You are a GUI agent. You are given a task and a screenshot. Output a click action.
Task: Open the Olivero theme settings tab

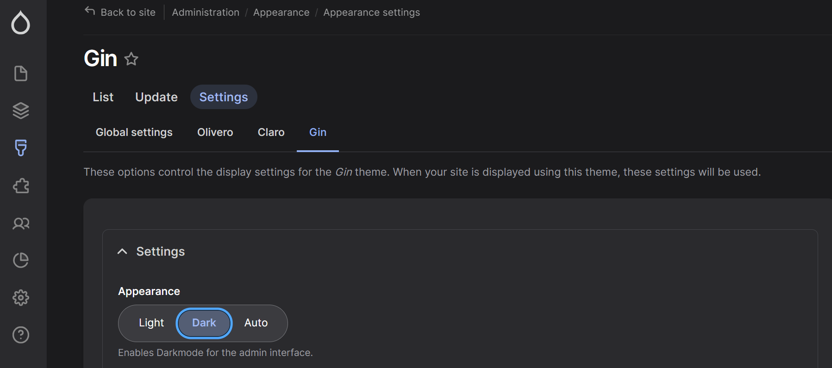tap(215, 132)
